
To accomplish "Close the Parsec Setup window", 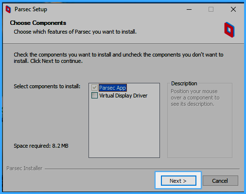I will (233, 9).
